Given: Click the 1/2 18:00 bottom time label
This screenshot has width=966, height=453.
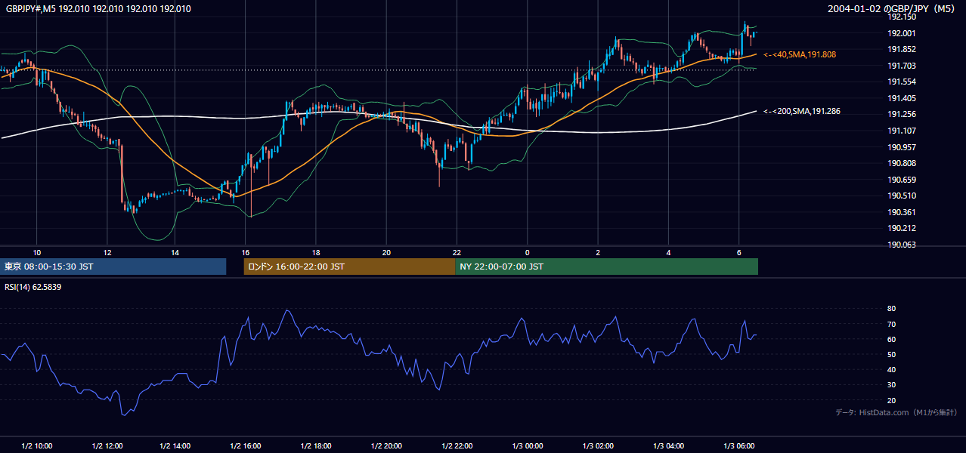Looking at the screenshot, I should [x=316, y=446].
